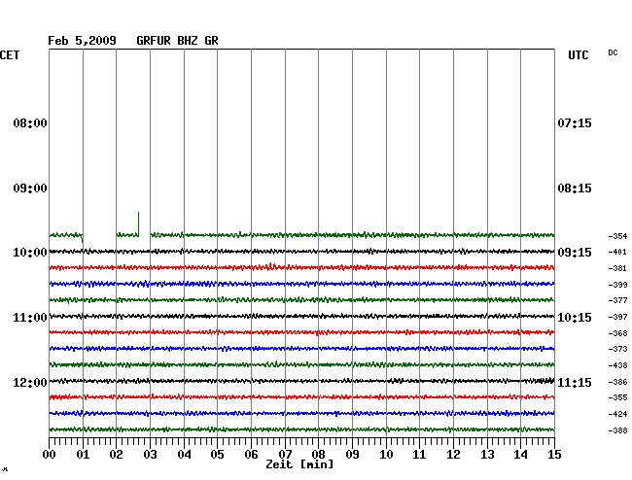Click minute tick label "01"

(83, 455)
